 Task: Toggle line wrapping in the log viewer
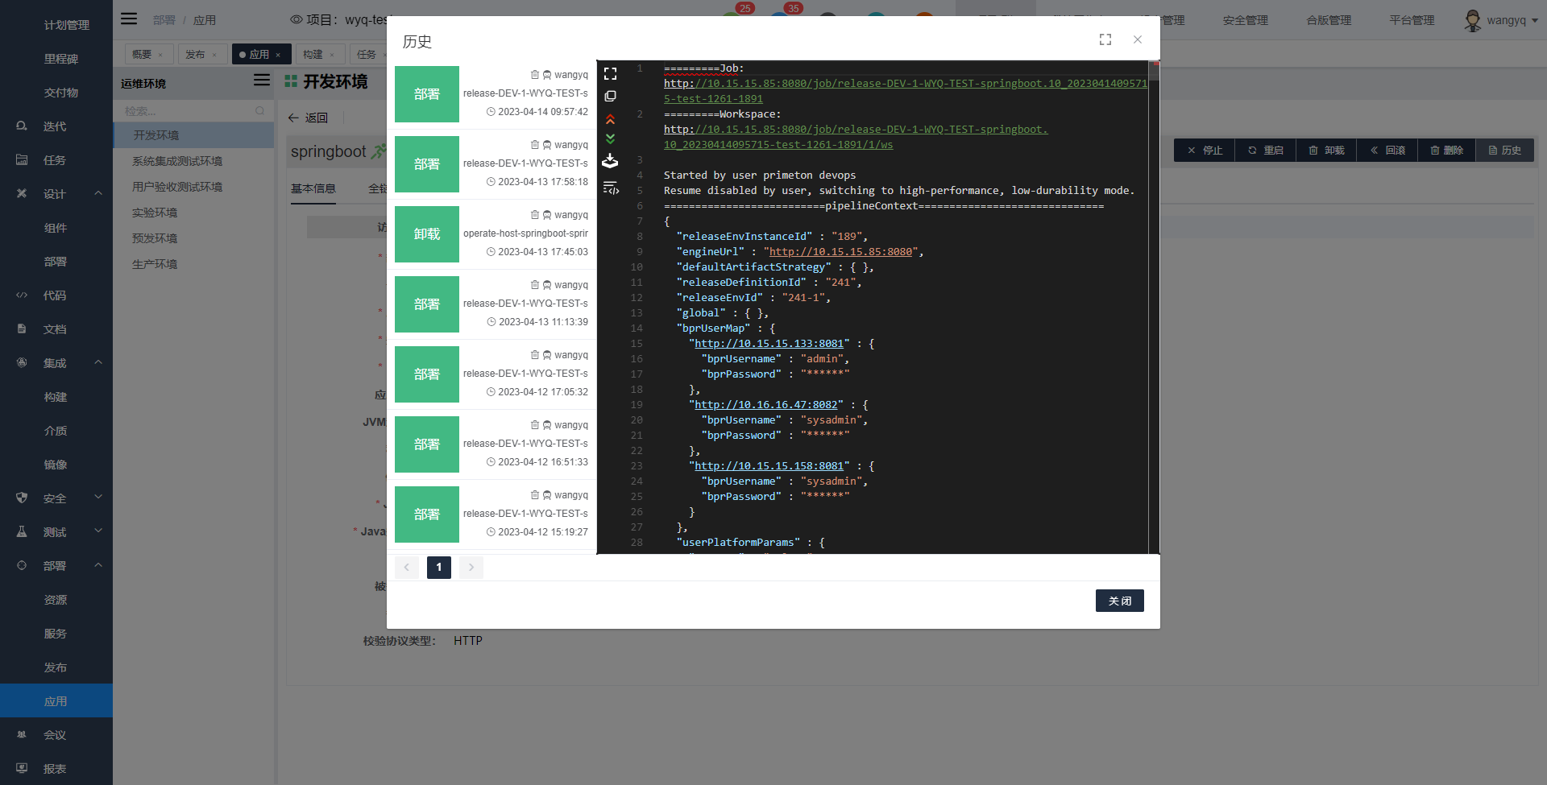610,188
